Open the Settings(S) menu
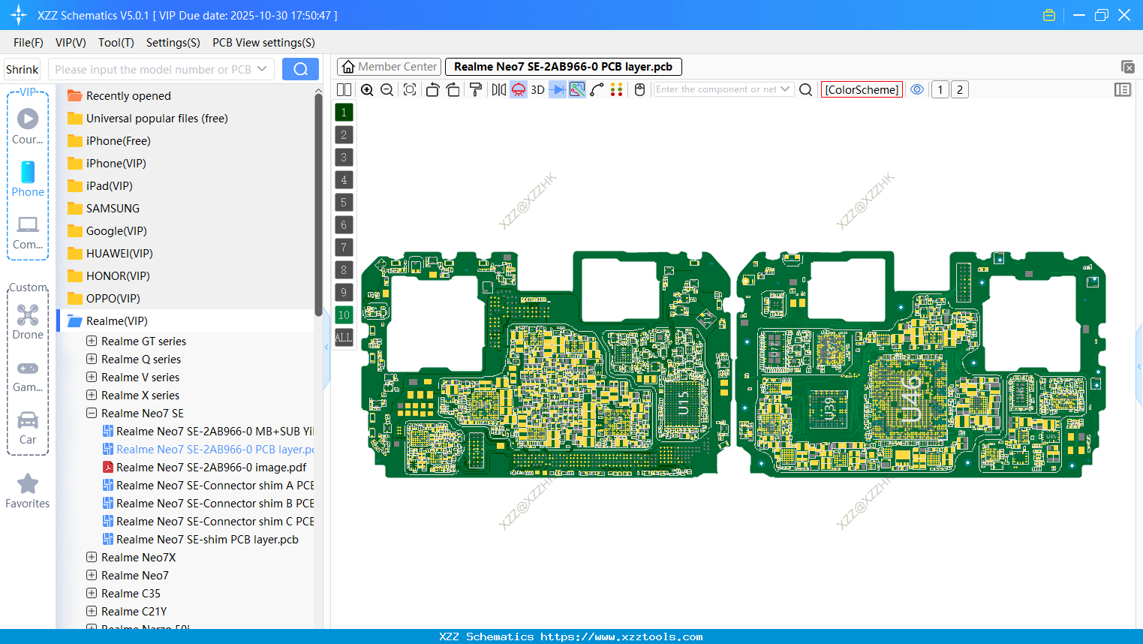 click(173, 43)
